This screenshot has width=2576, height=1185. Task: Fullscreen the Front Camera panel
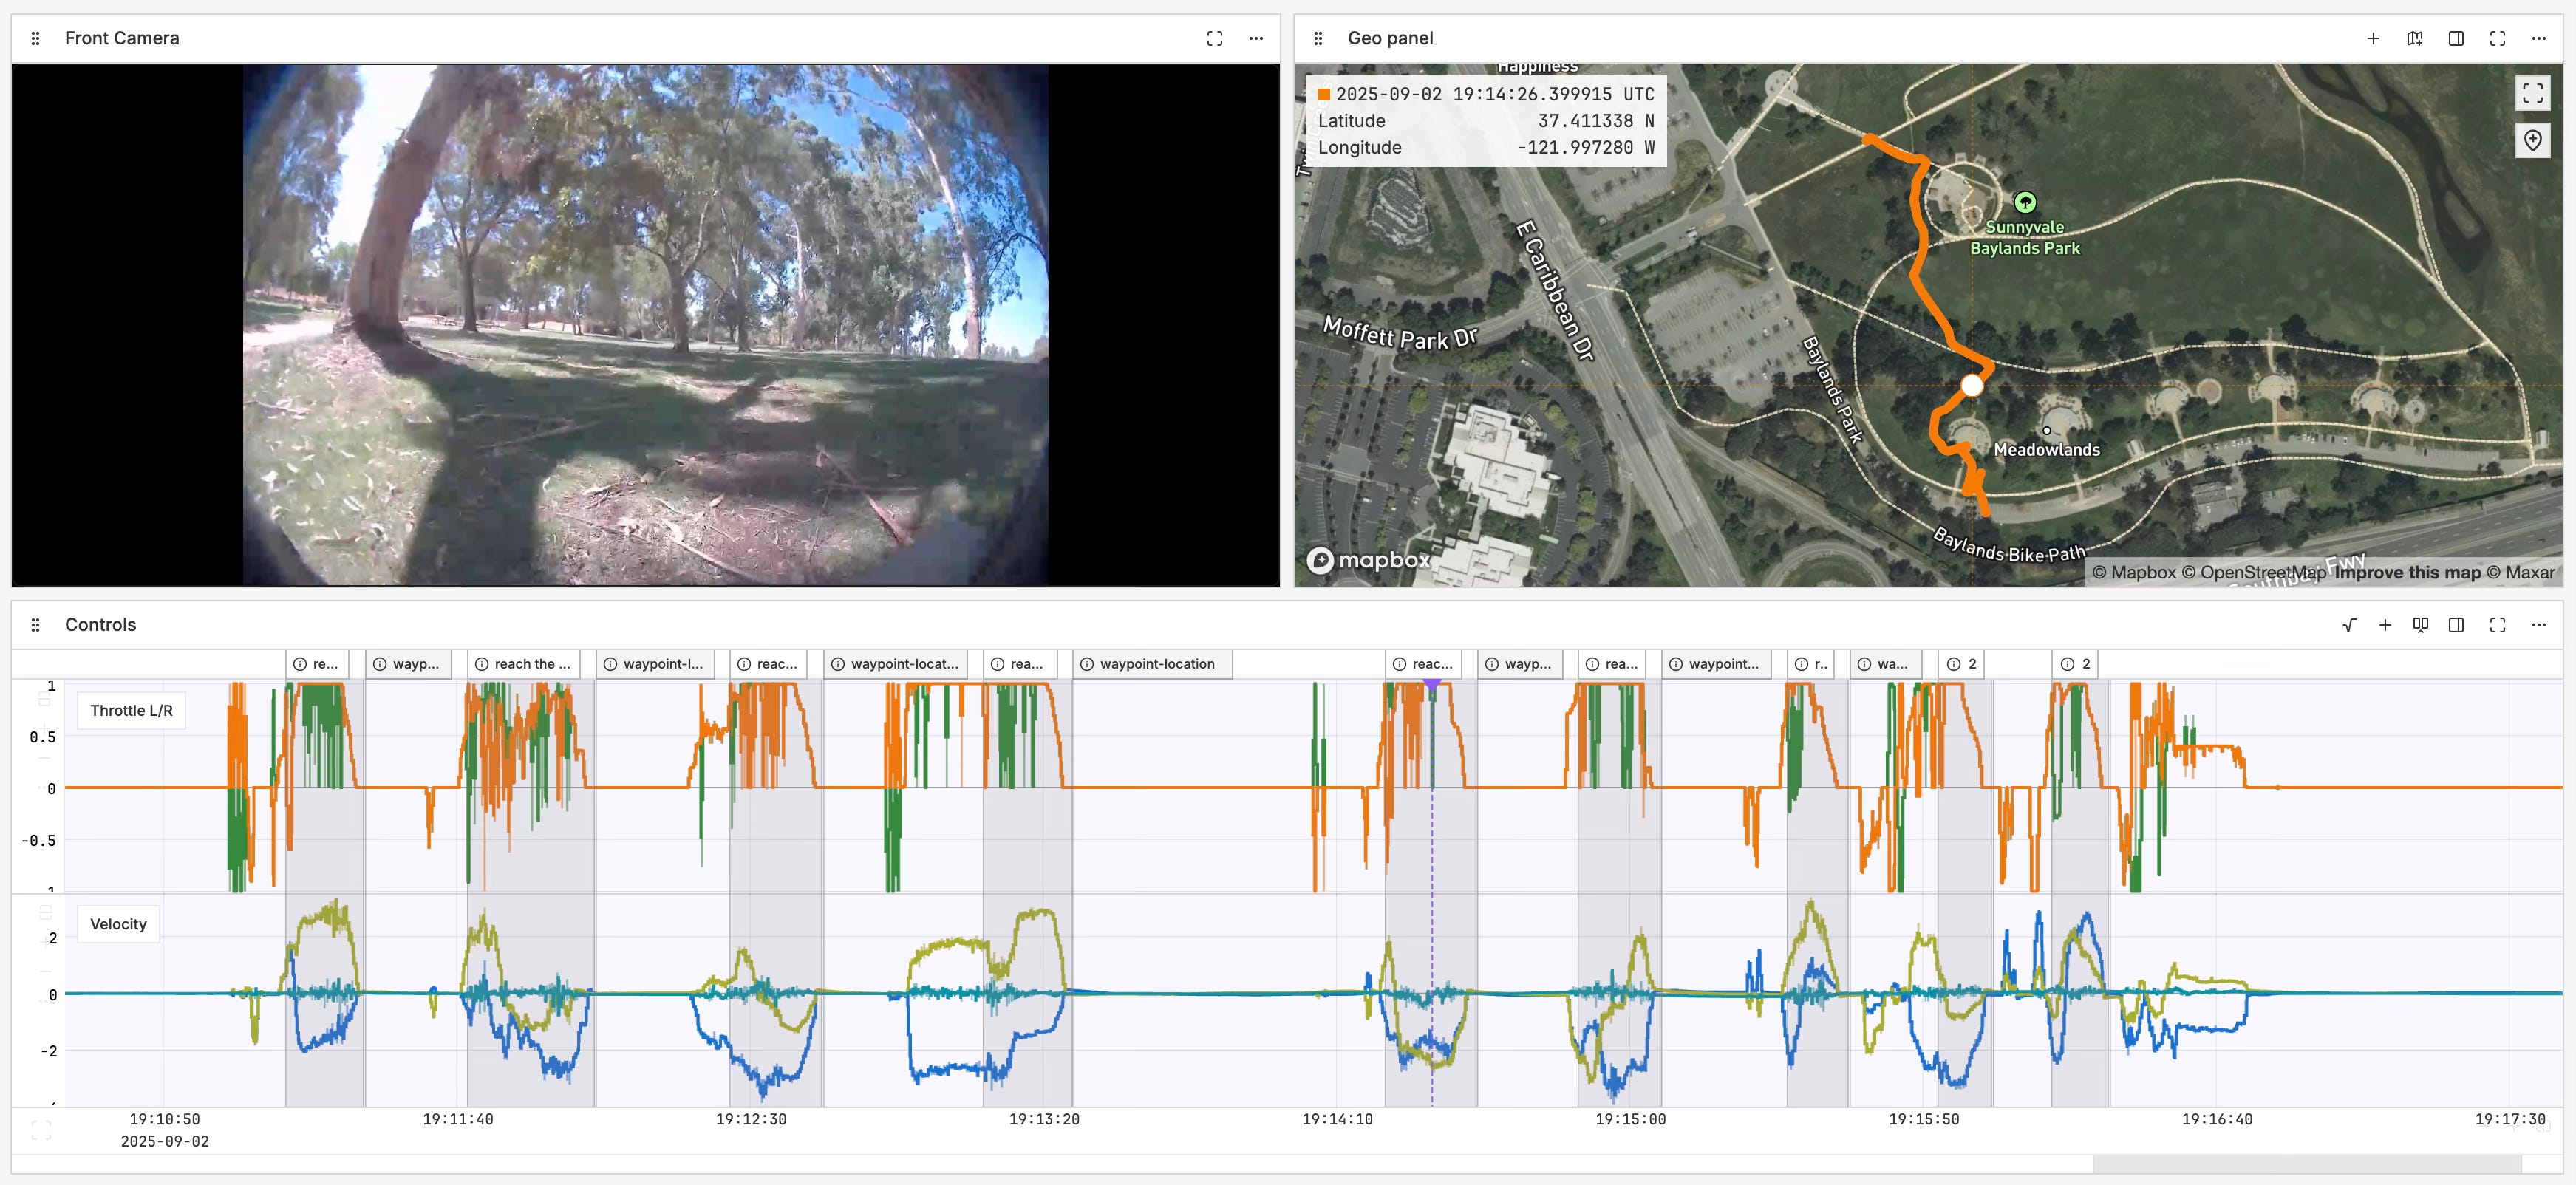pos(1214,38)
